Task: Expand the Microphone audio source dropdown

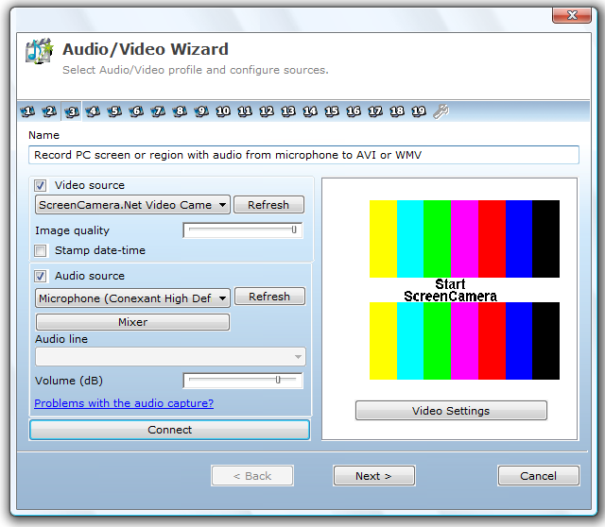Action: pos(132,298)
